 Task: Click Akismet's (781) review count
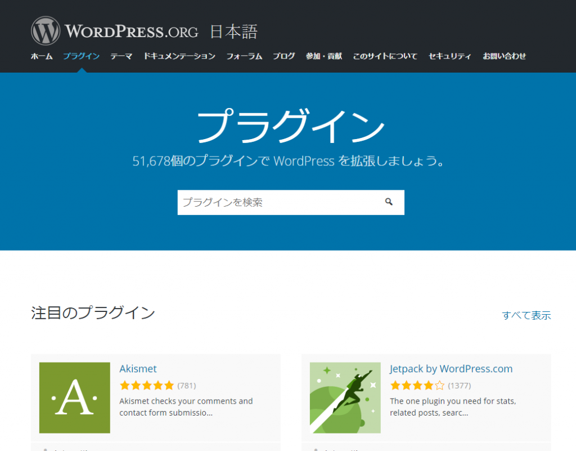point(187,386)
